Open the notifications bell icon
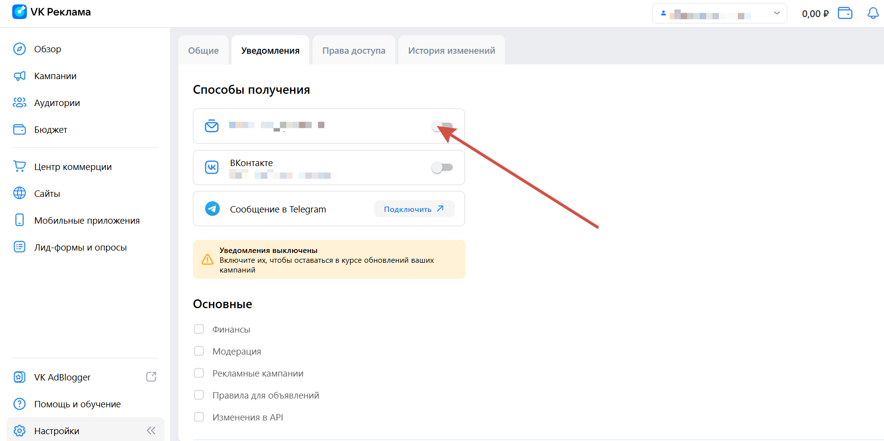Viewport: 884px width, 441px height. [873, 13]
